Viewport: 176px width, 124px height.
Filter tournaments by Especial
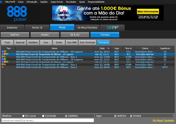click(20, 43)
